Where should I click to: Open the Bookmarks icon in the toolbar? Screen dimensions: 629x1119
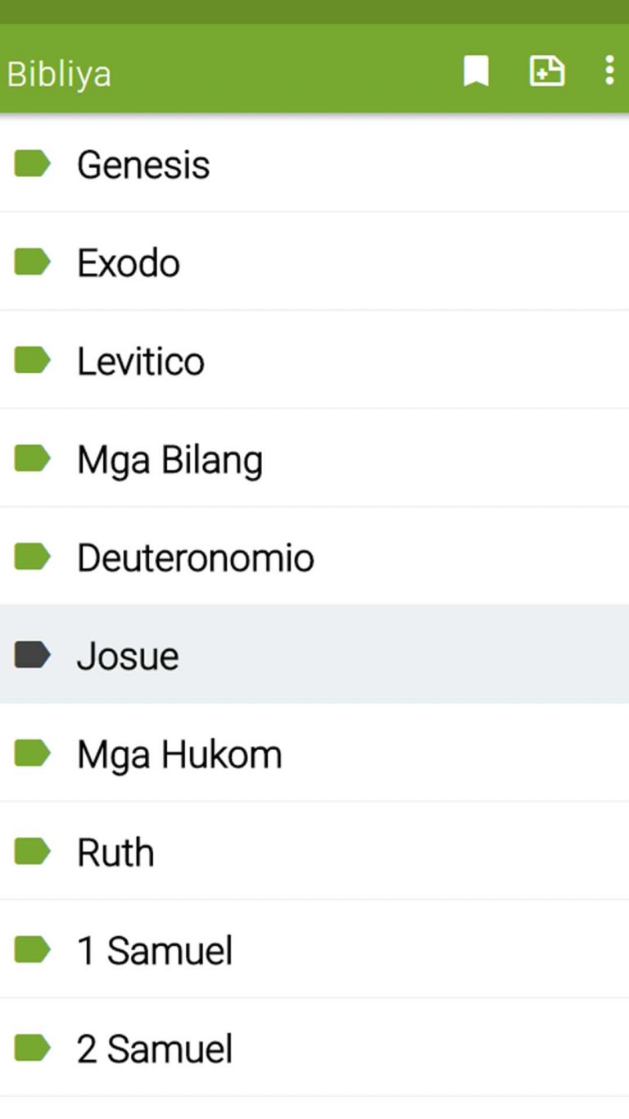(475, 72)
